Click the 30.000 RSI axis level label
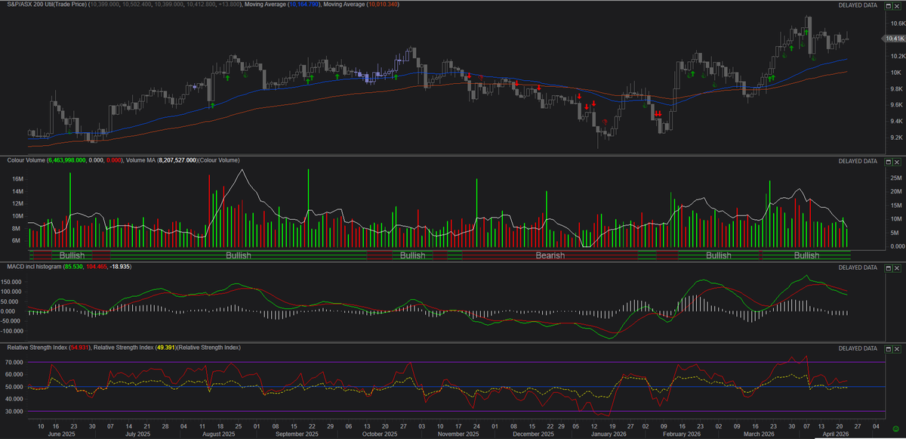The height and width of the screenshot is (439, 906). 16,412
